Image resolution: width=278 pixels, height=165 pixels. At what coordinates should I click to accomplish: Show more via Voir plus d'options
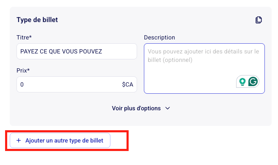[x=136, y=108]
